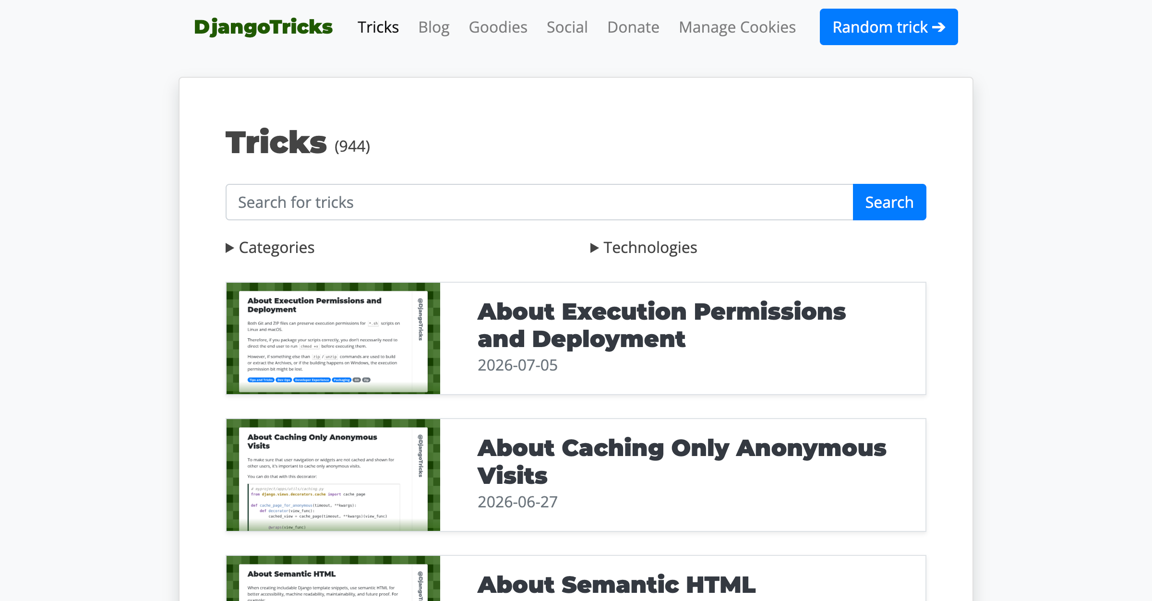Viewport: 1152px width, 601px height.
Task: Click the date 2026-07-05
Action: click(x=517, y=365)
